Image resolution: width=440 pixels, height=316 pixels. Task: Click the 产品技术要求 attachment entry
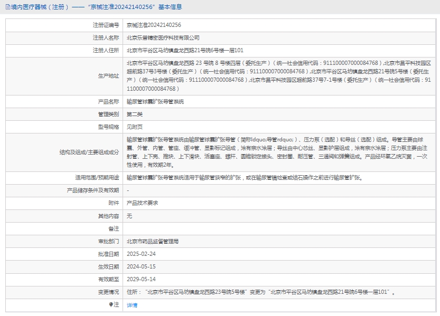coord(143,203)
